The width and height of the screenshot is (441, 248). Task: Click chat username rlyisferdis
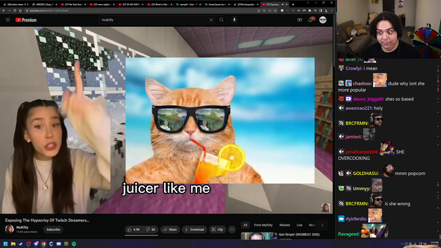pos(356,219)
